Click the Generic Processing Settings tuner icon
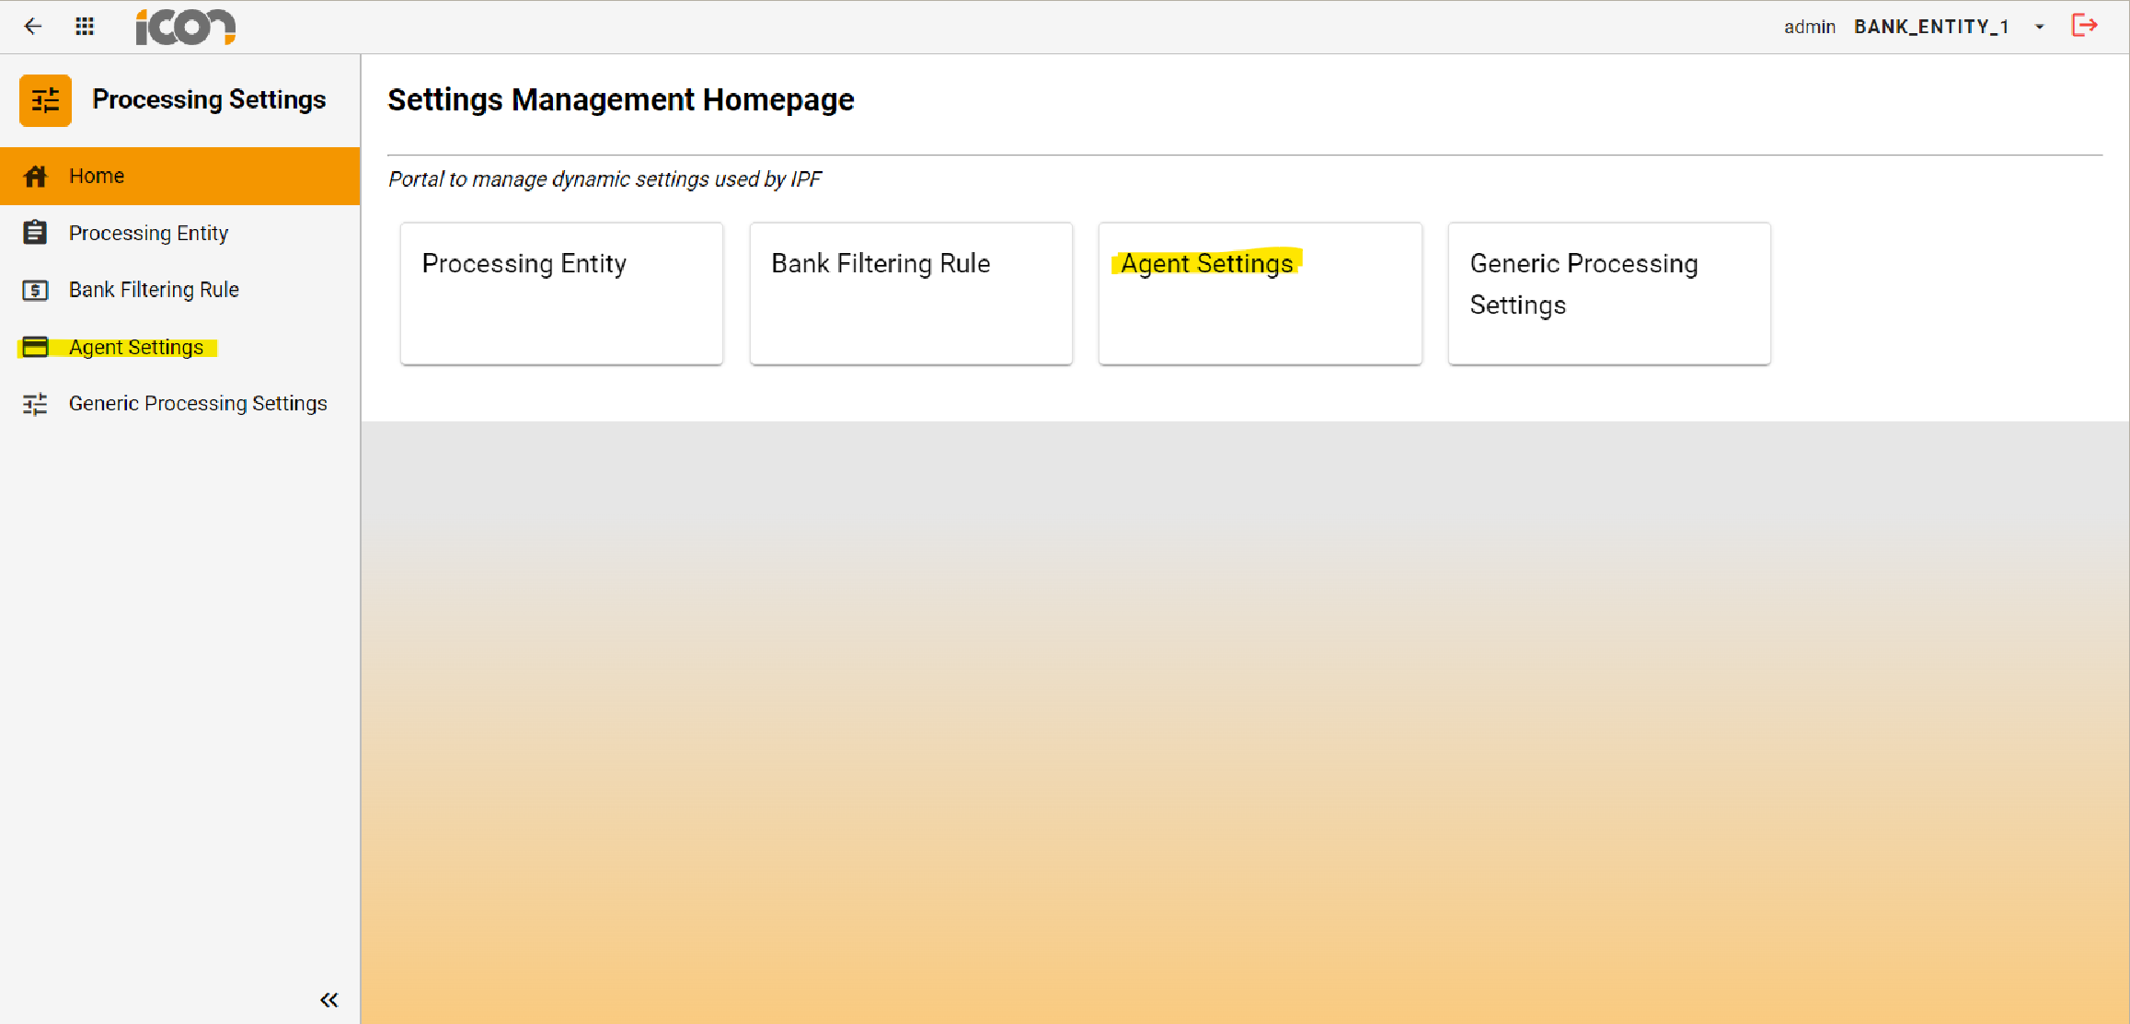This screenshot has height=1024, width=2130. click(35, 404)
